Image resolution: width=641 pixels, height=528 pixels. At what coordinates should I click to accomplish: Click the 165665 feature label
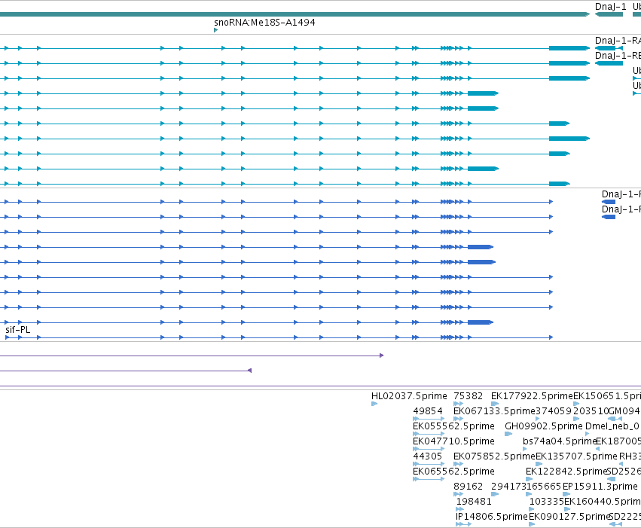544,487
